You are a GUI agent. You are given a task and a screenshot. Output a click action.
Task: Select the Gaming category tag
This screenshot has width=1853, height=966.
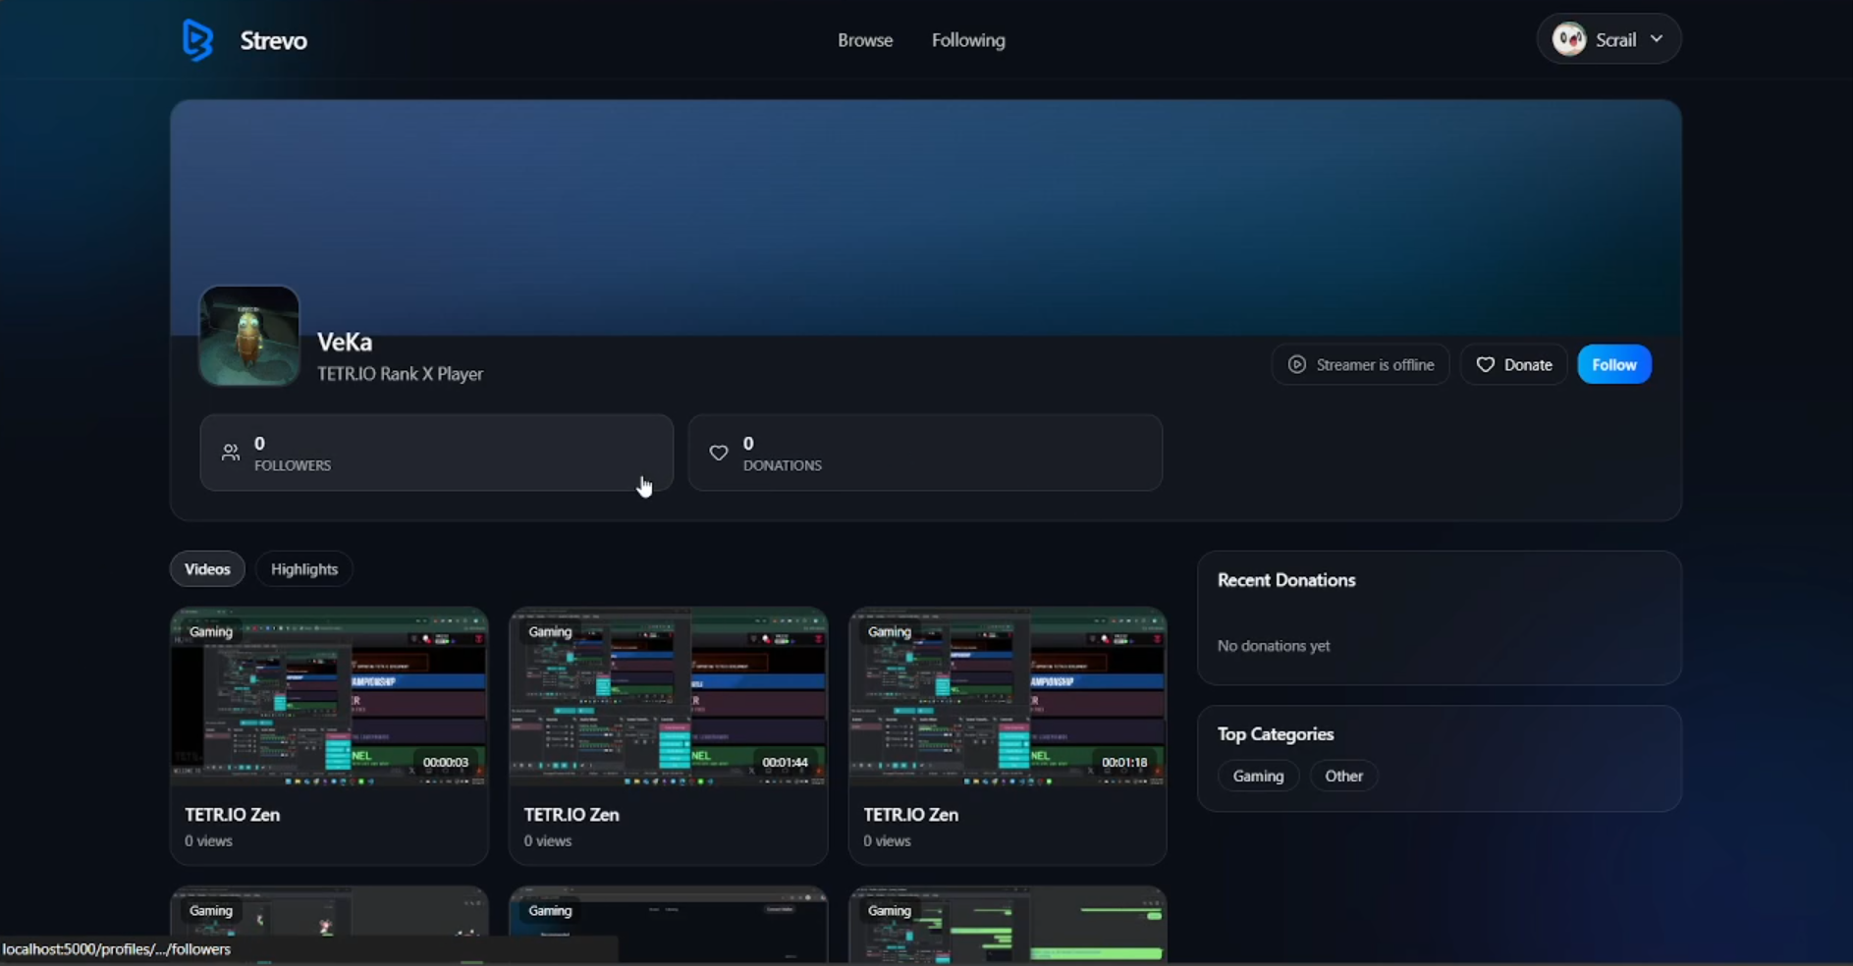click(x=1258, y=777)
